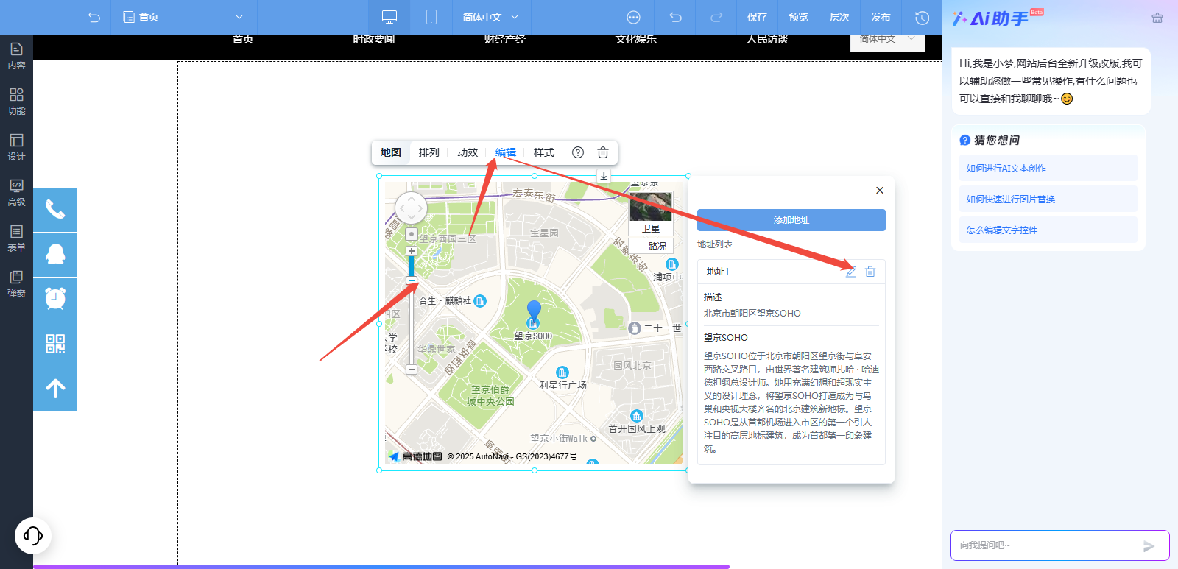Open the 内容 content sidebar panel

(x=16, y=56)
